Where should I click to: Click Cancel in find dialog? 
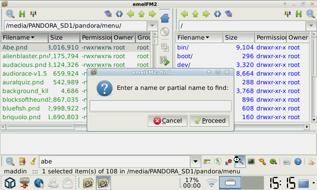(x=168, y=121)
